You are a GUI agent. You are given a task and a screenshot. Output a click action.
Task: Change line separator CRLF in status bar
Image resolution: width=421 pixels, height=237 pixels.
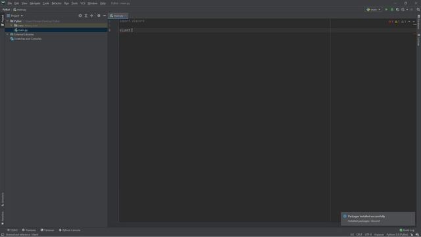coord(359,234)
